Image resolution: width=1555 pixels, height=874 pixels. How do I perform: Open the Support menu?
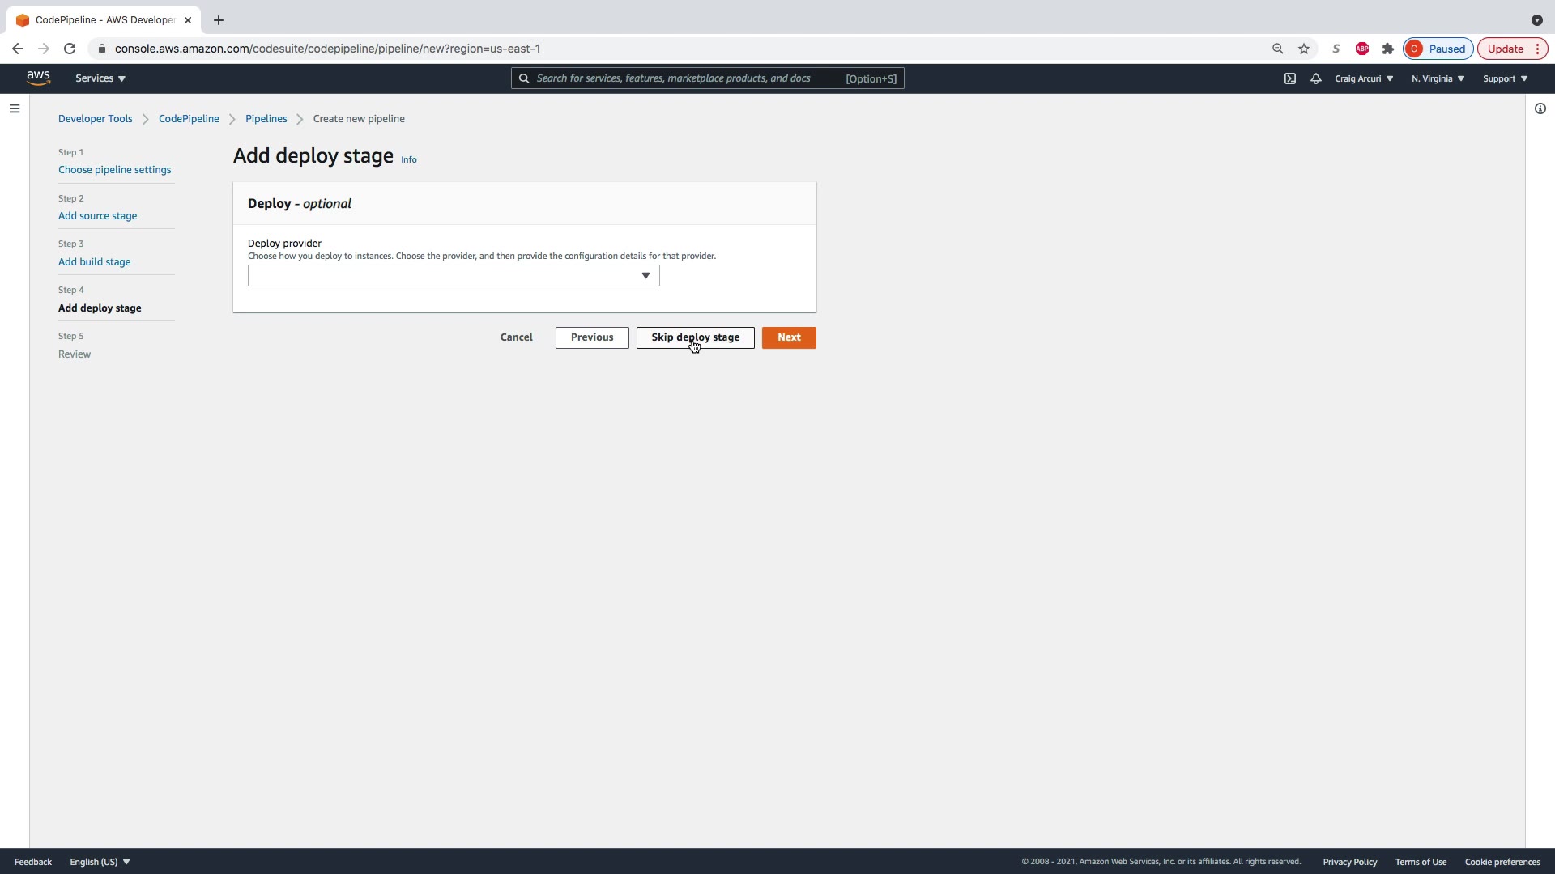click(1505, 78)
